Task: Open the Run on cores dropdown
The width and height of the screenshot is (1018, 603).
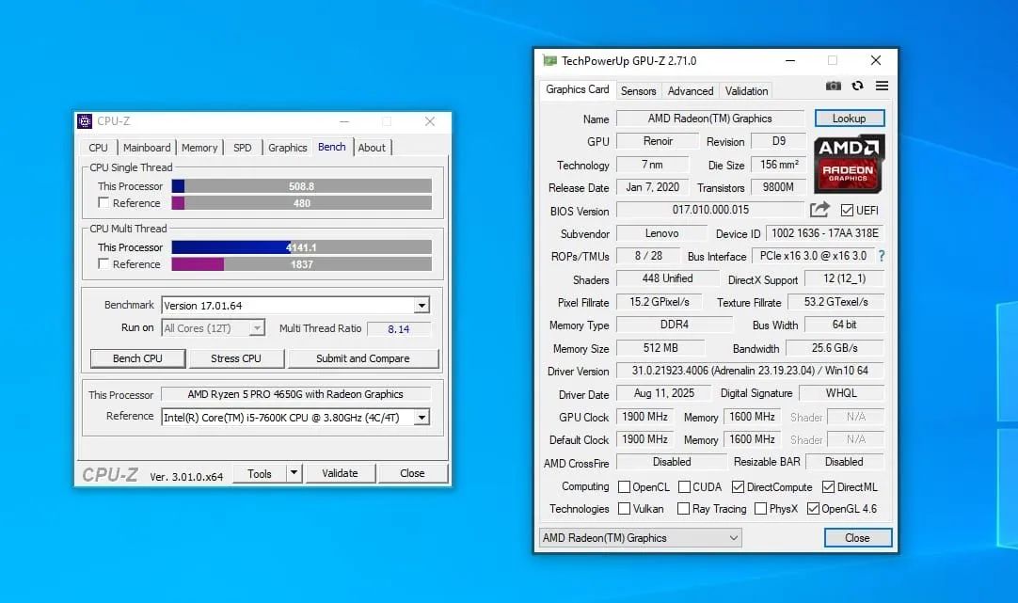Action: tap(257, 327)
